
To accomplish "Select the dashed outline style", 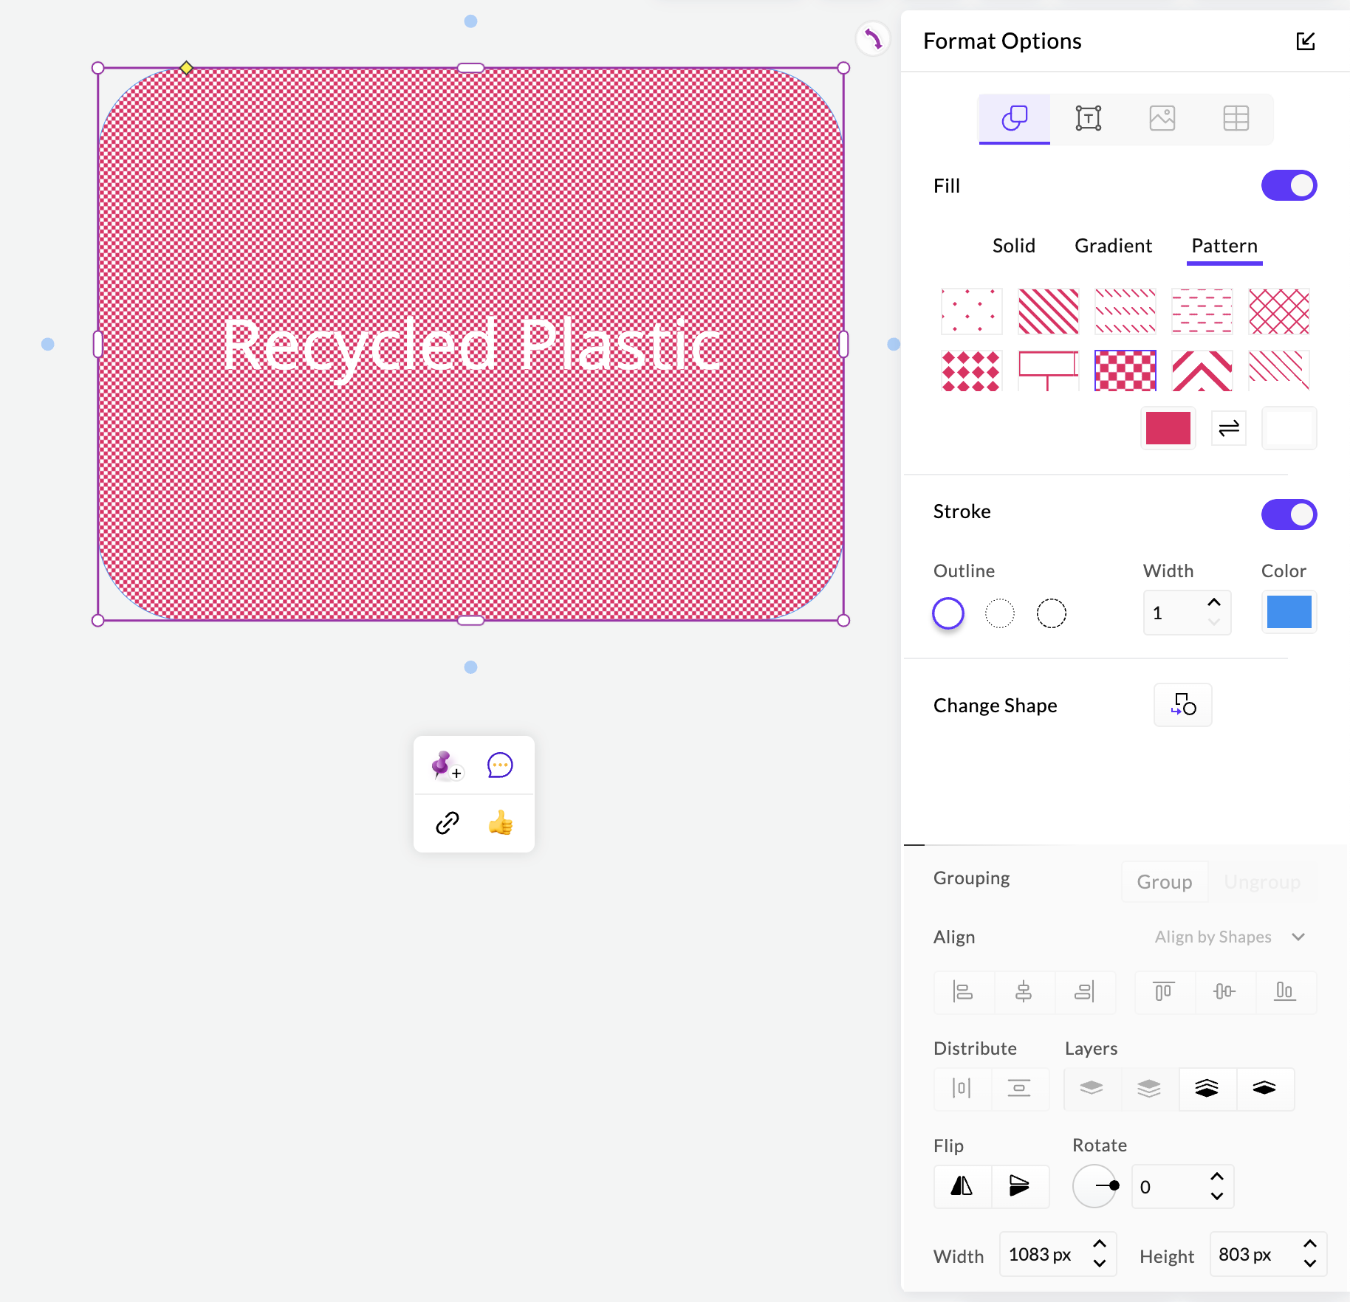I will pos(1052,613).
